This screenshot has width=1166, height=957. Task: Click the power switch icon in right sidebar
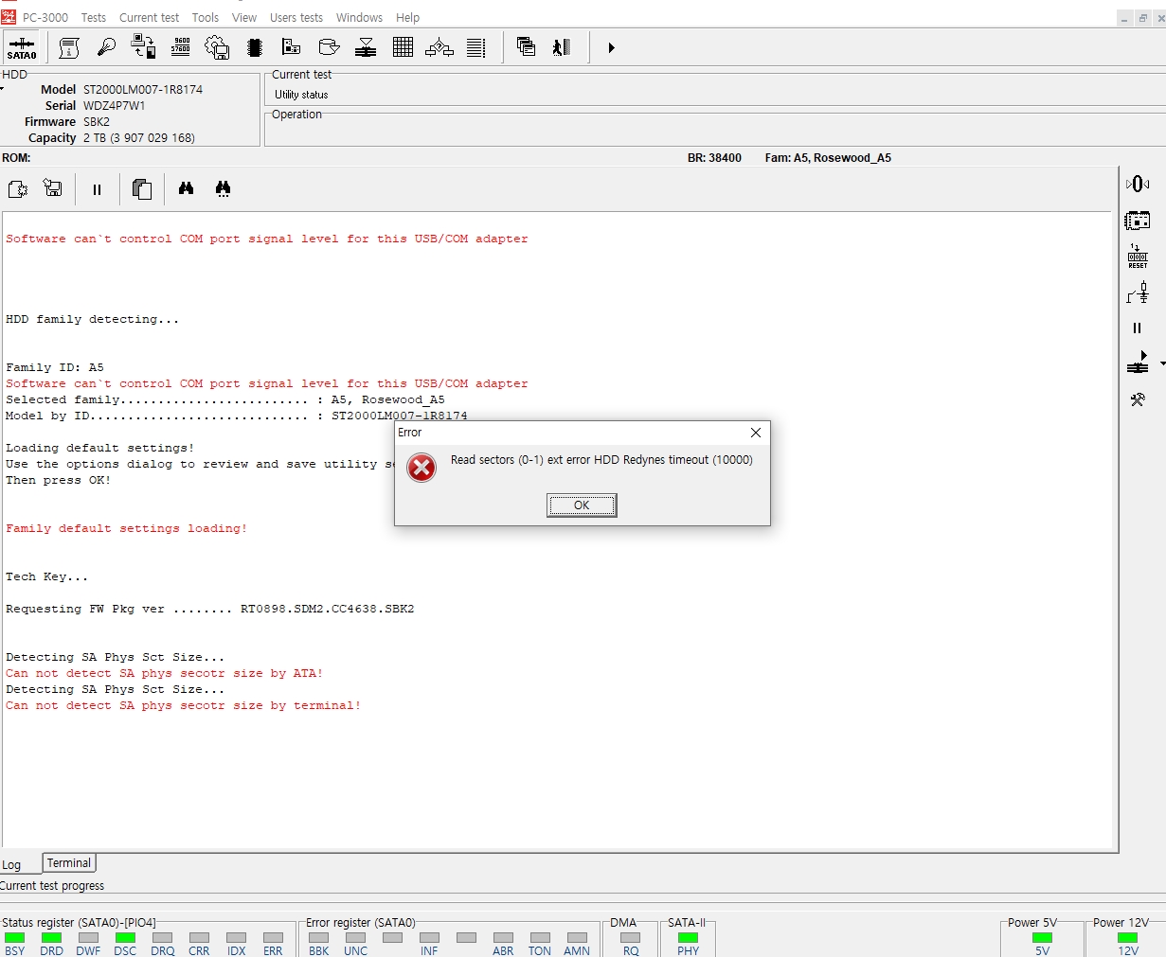coord(1138,292)
